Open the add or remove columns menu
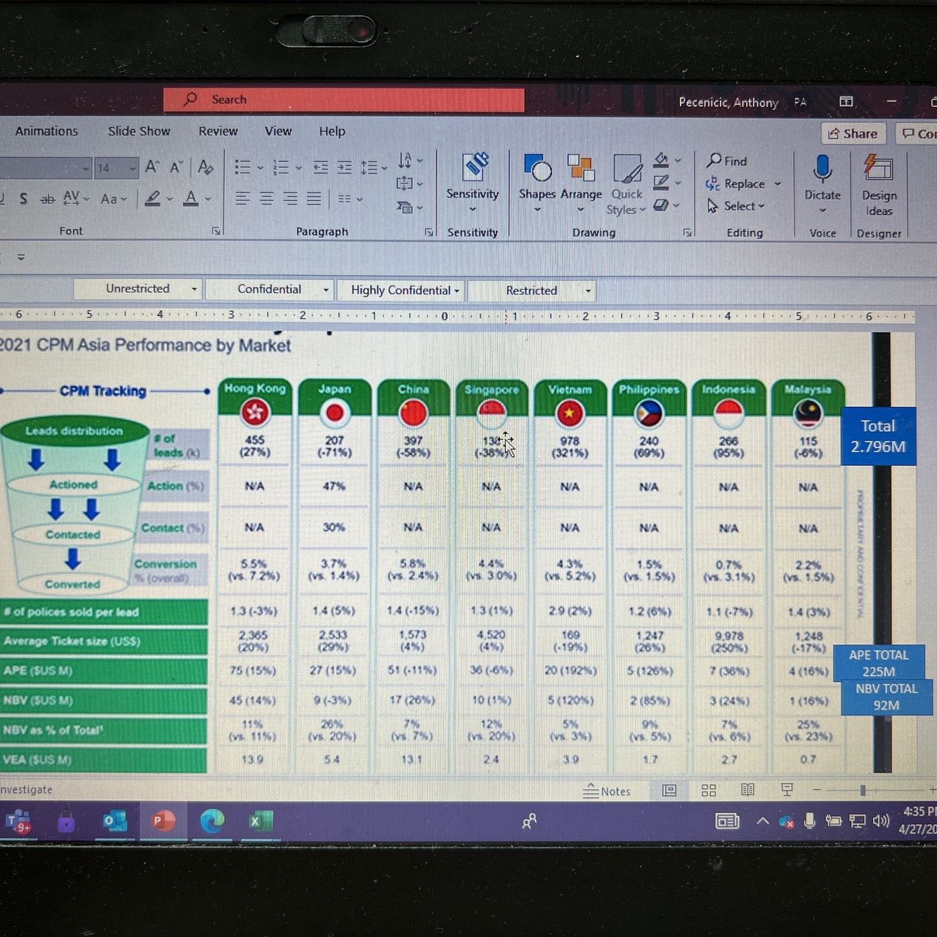The height and width of the screenshot is (937, 937). (x=349, y=199)
